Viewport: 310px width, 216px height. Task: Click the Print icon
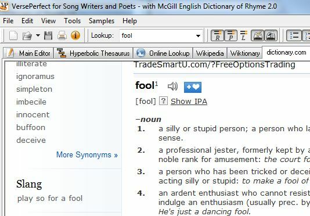click(62, 36)
